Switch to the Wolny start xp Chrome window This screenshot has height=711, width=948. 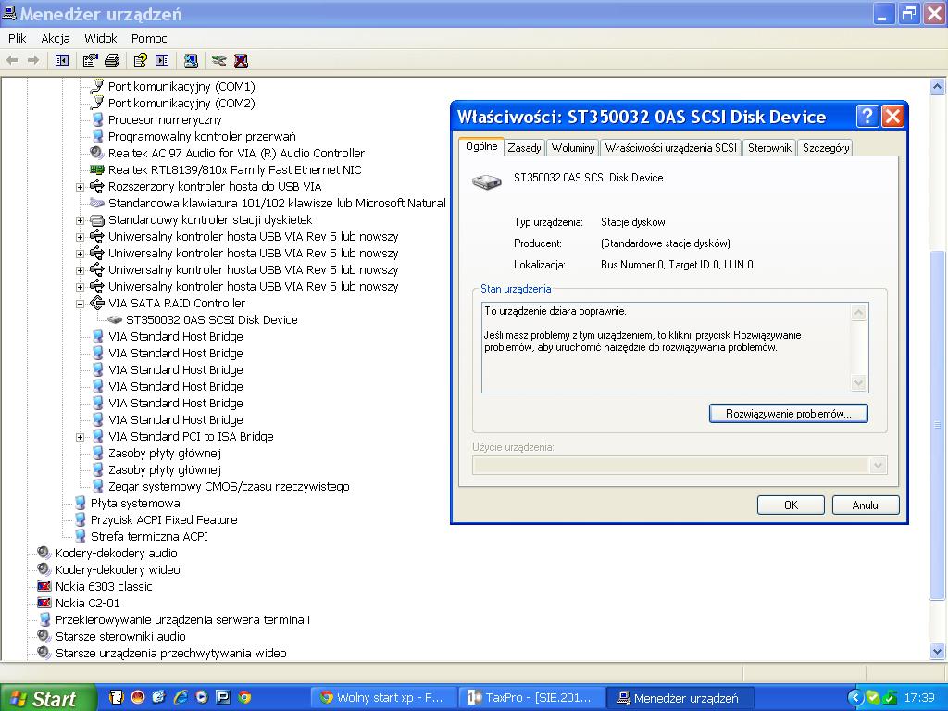click(x=382, y=698)
